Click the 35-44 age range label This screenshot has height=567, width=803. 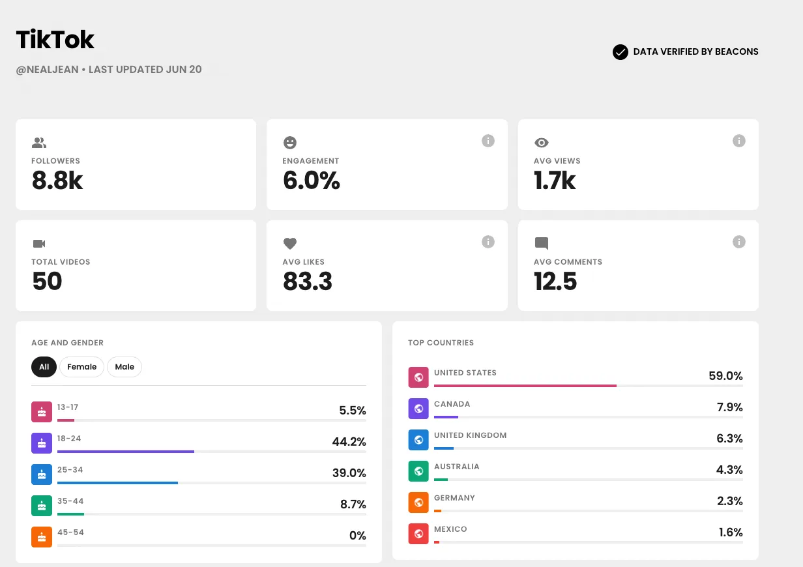pyautogui.click(x=70, y=501)
